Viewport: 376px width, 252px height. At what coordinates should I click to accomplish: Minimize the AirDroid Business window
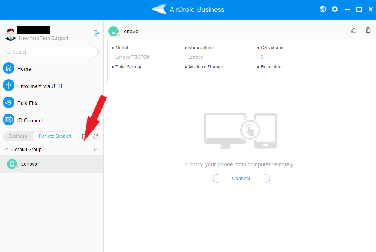(x=347, y=9)
